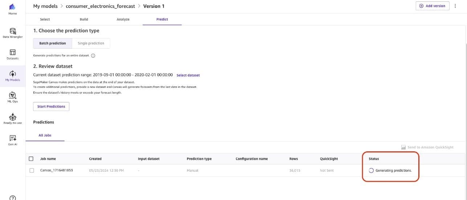Open My Models sidebar icon
The image size is (467, 200).
pyautogui.click(x=12, y=74)
